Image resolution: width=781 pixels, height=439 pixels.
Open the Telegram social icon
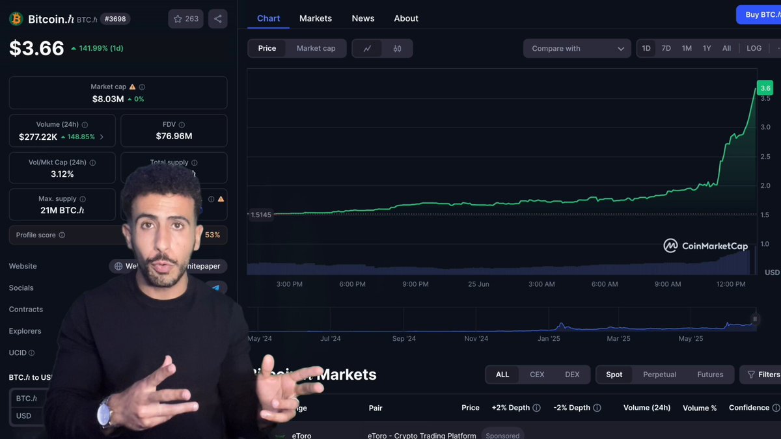216,287
